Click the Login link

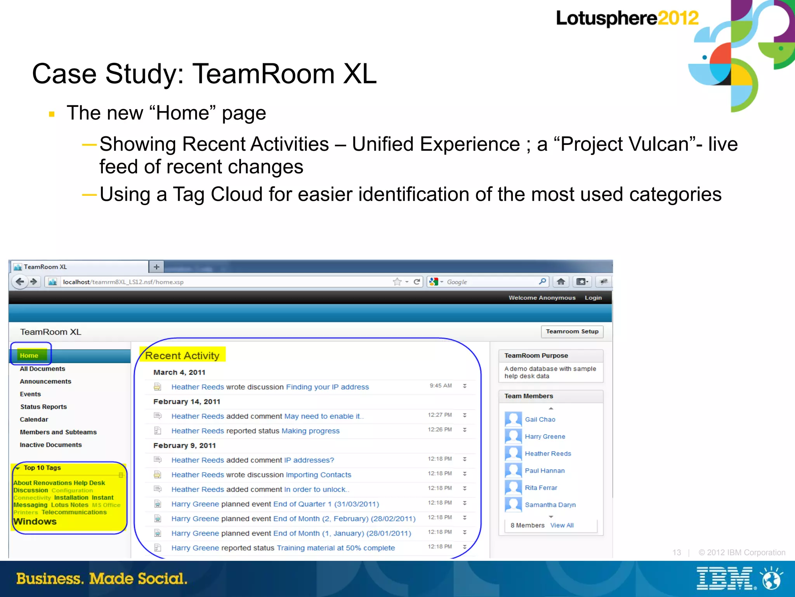[x=593, y=298]
